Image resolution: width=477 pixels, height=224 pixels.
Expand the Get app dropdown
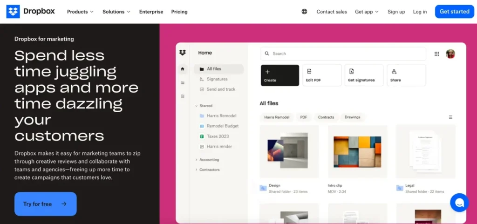click(x=367, y=12)
